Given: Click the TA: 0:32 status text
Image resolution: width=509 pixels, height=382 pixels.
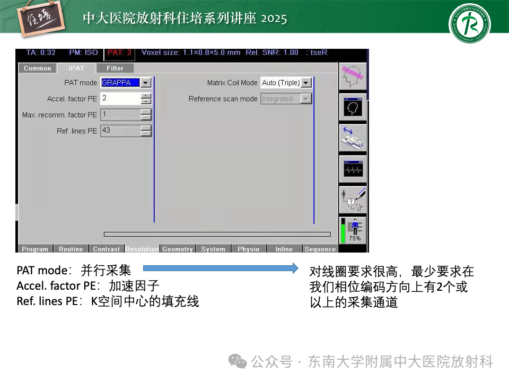Looking at the screenshot, I should click(x=41, y=53).
